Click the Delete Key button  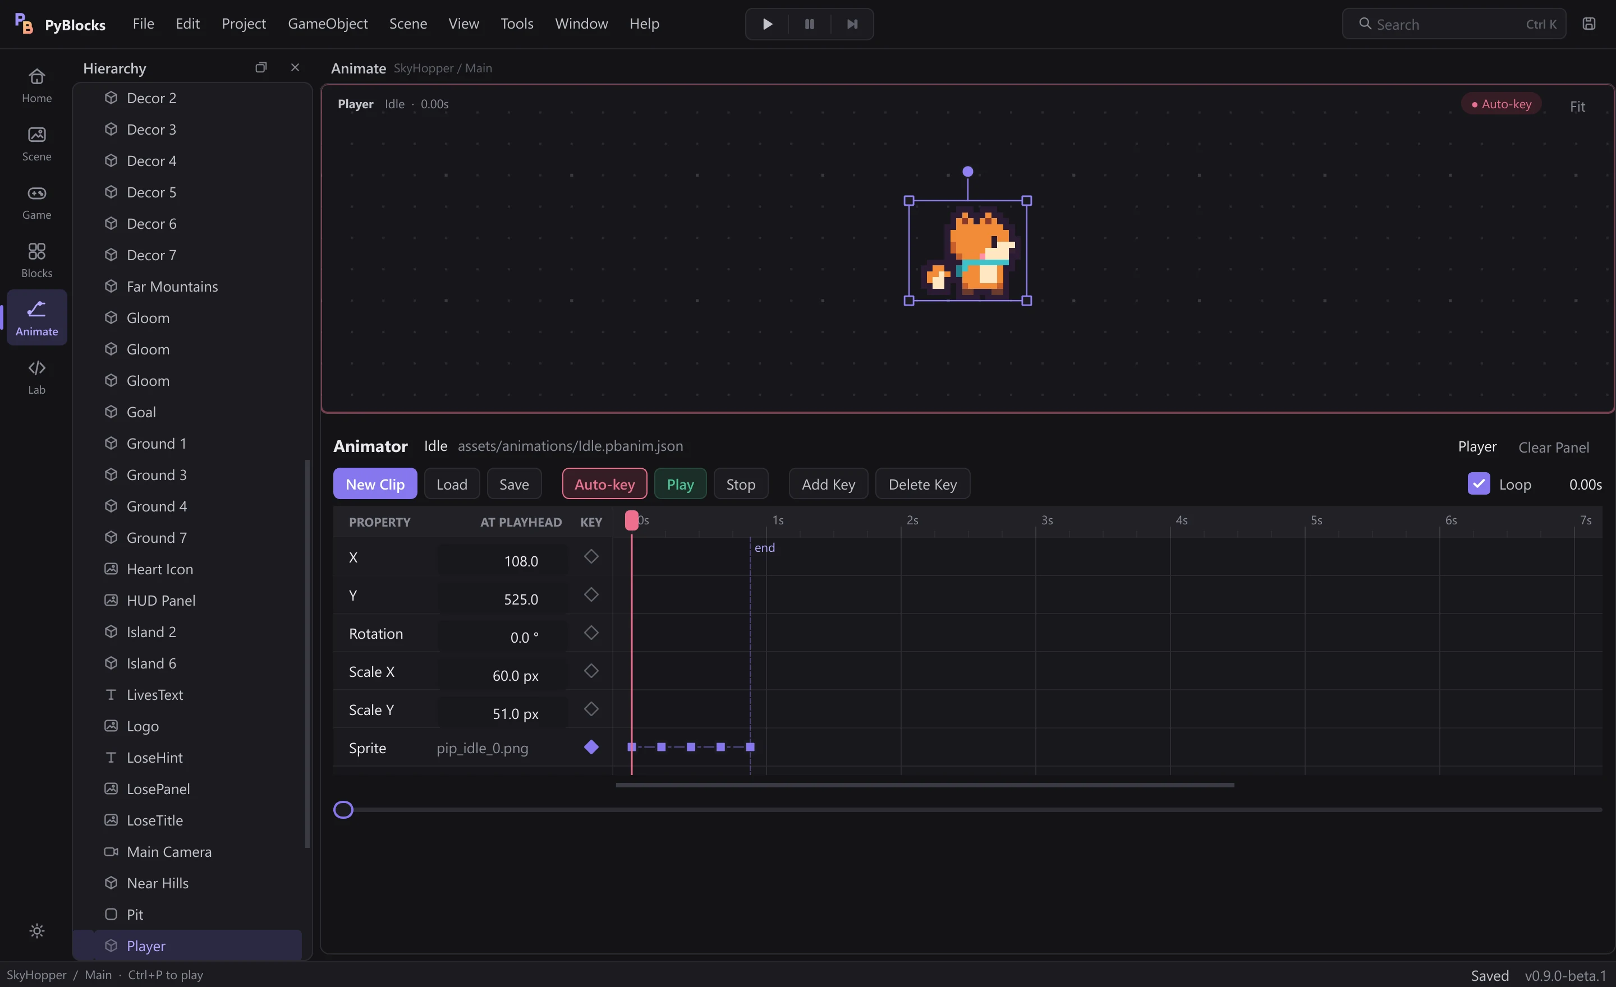(922, 483)
